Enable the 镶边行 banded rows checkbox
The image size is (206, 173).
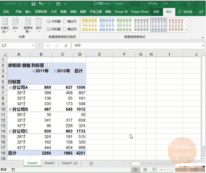point(65,22)
